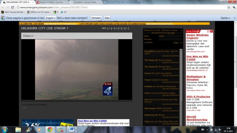Open the Mediaplayer & Streamer ad link
This screenshot has width=237, height=133.
coord(196,78)
